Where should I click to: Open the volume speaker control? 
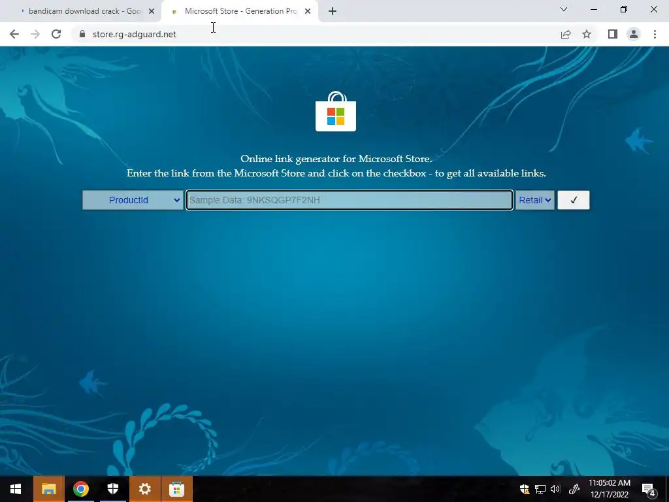coord(555,489)
